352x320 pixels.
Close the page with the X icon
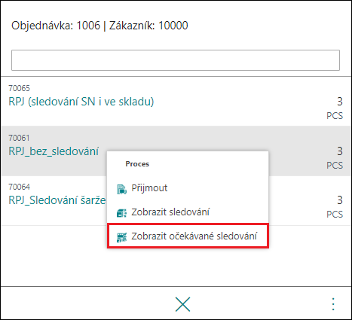click(183, 304)
